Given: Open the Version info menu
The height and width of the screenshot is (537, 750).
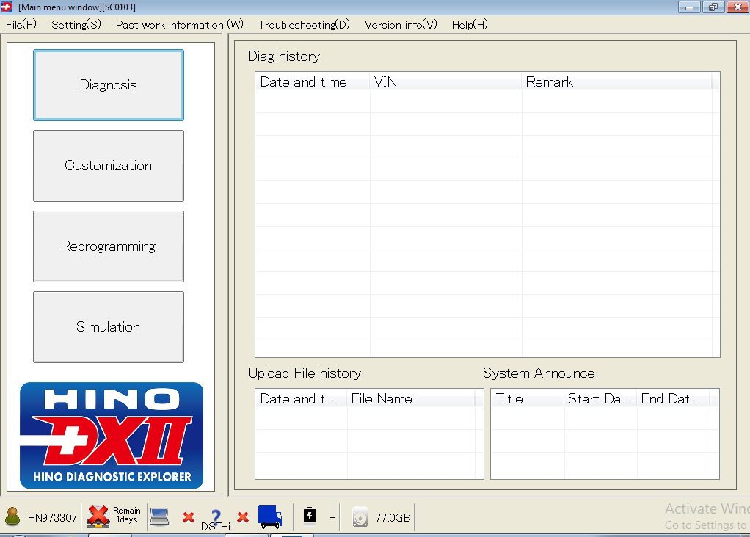Looking at the screenshot, I should 399,24.
